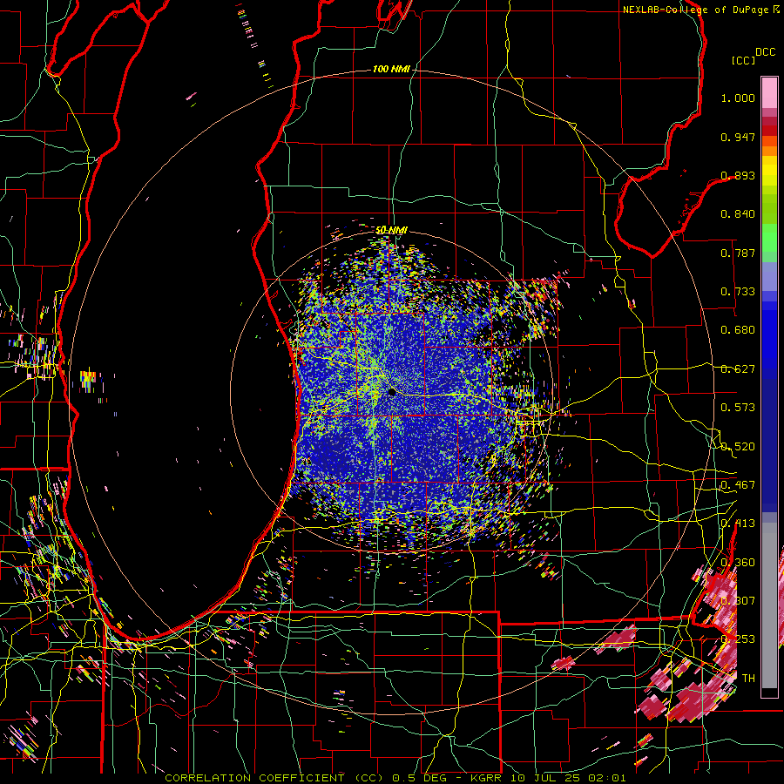This screenshot has width=784, height=784.
Task: Click the 0.413 legend value
Action: click(738, 524)
